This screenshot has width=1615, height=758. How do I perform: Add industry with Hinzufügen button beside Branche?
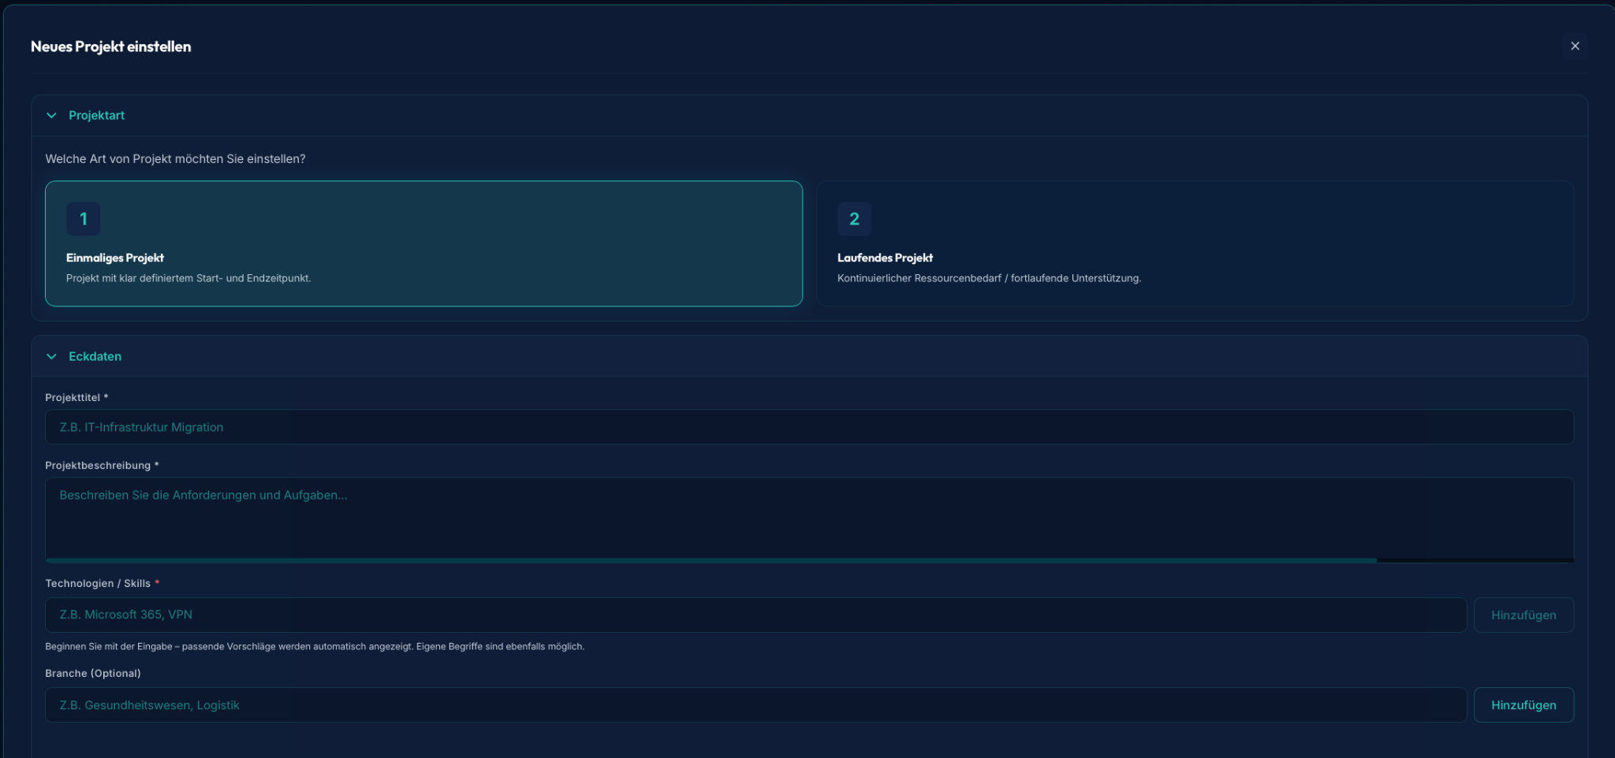point(1524,705)
